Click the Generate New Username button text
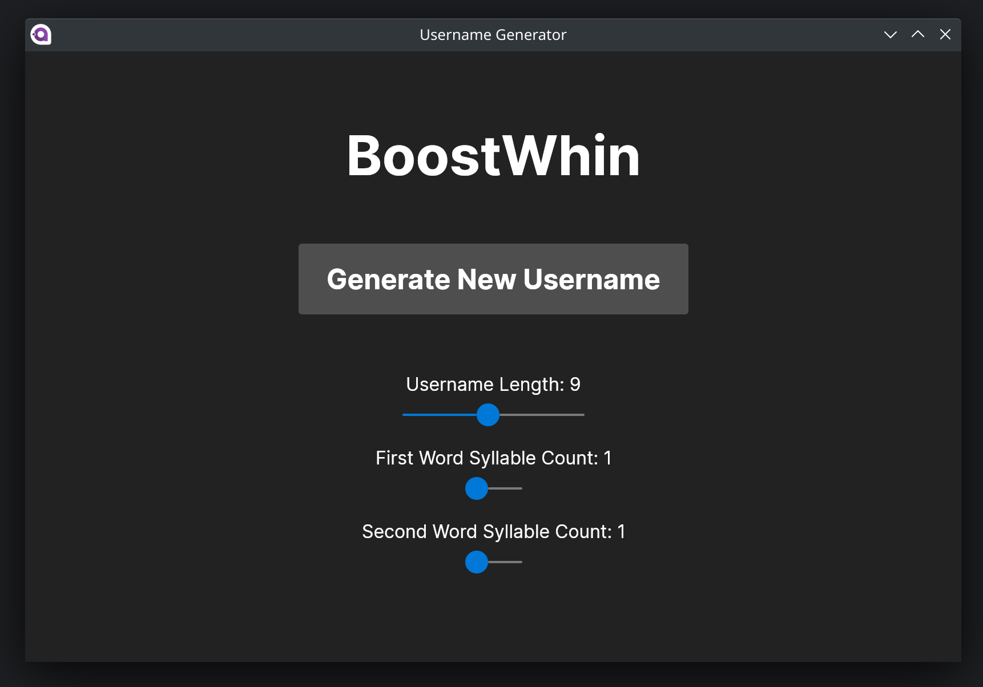Viewport: 983px width, 687px height. point(493,279)
